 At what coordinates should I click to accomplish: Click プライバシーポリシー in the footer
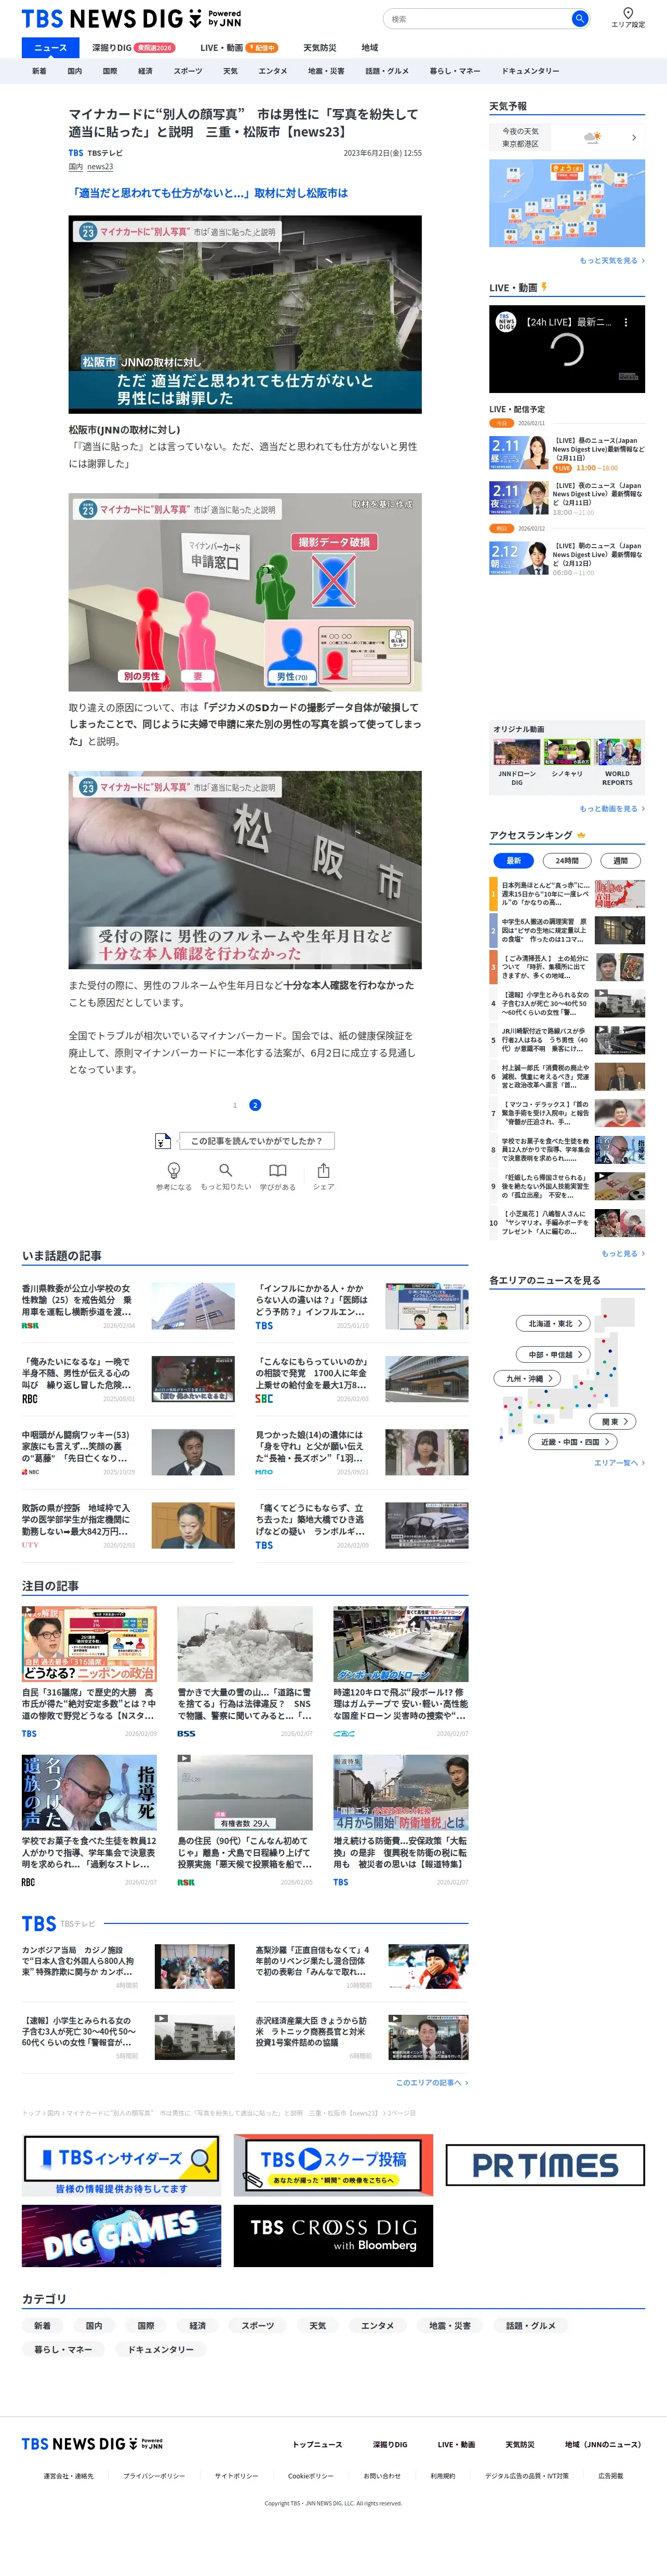[x=154, y=2476]
